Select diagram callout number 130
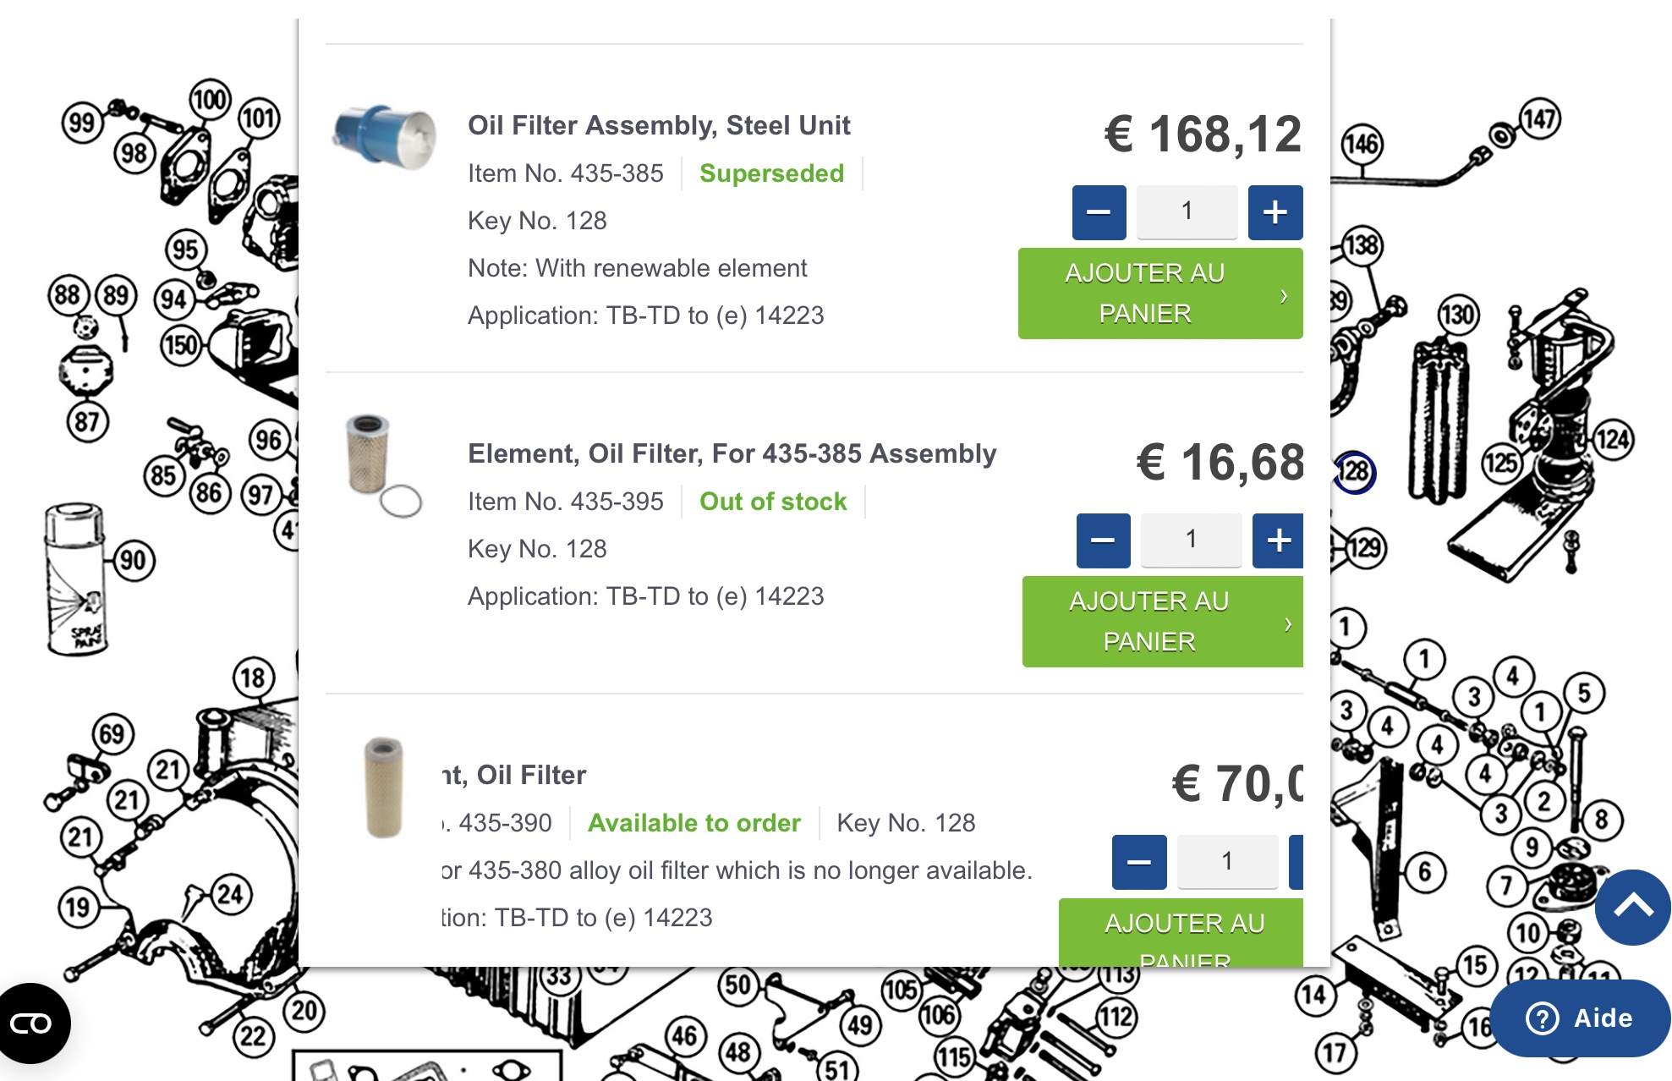Screen dimensions: 1672x1081 coord(1457,316)
